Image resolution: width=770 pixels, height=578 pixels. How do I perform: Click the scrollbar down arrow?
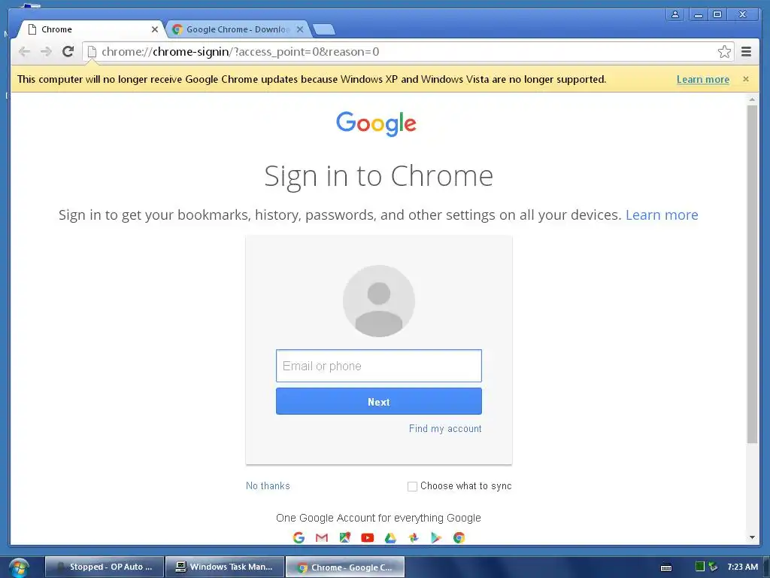tap(752, 537)
